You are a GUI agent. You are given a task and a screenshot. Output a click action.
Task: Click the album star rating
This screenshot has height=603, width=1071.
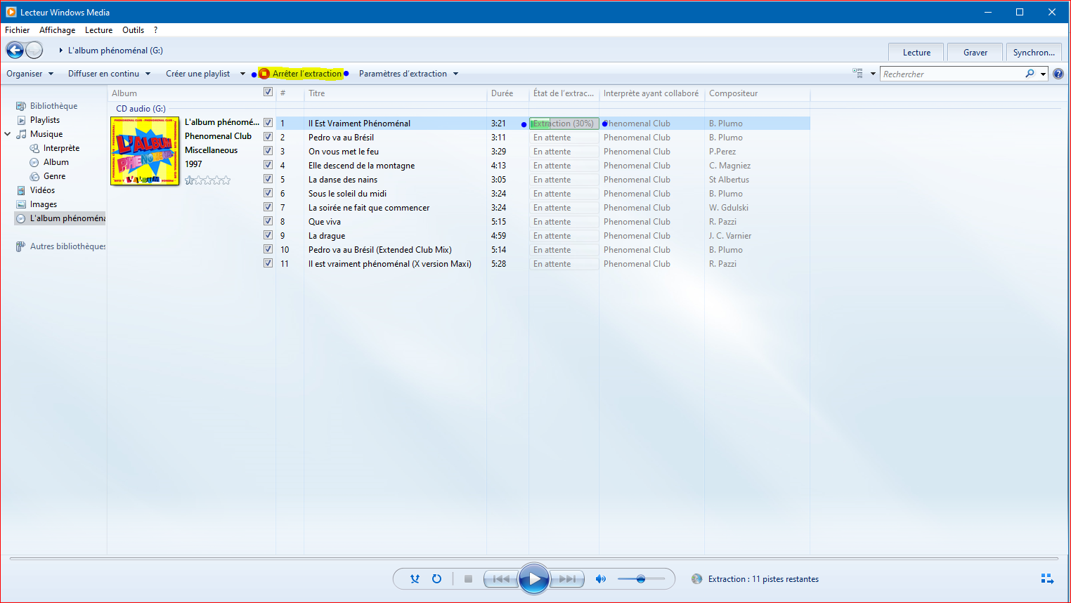[x=207, y=180]
